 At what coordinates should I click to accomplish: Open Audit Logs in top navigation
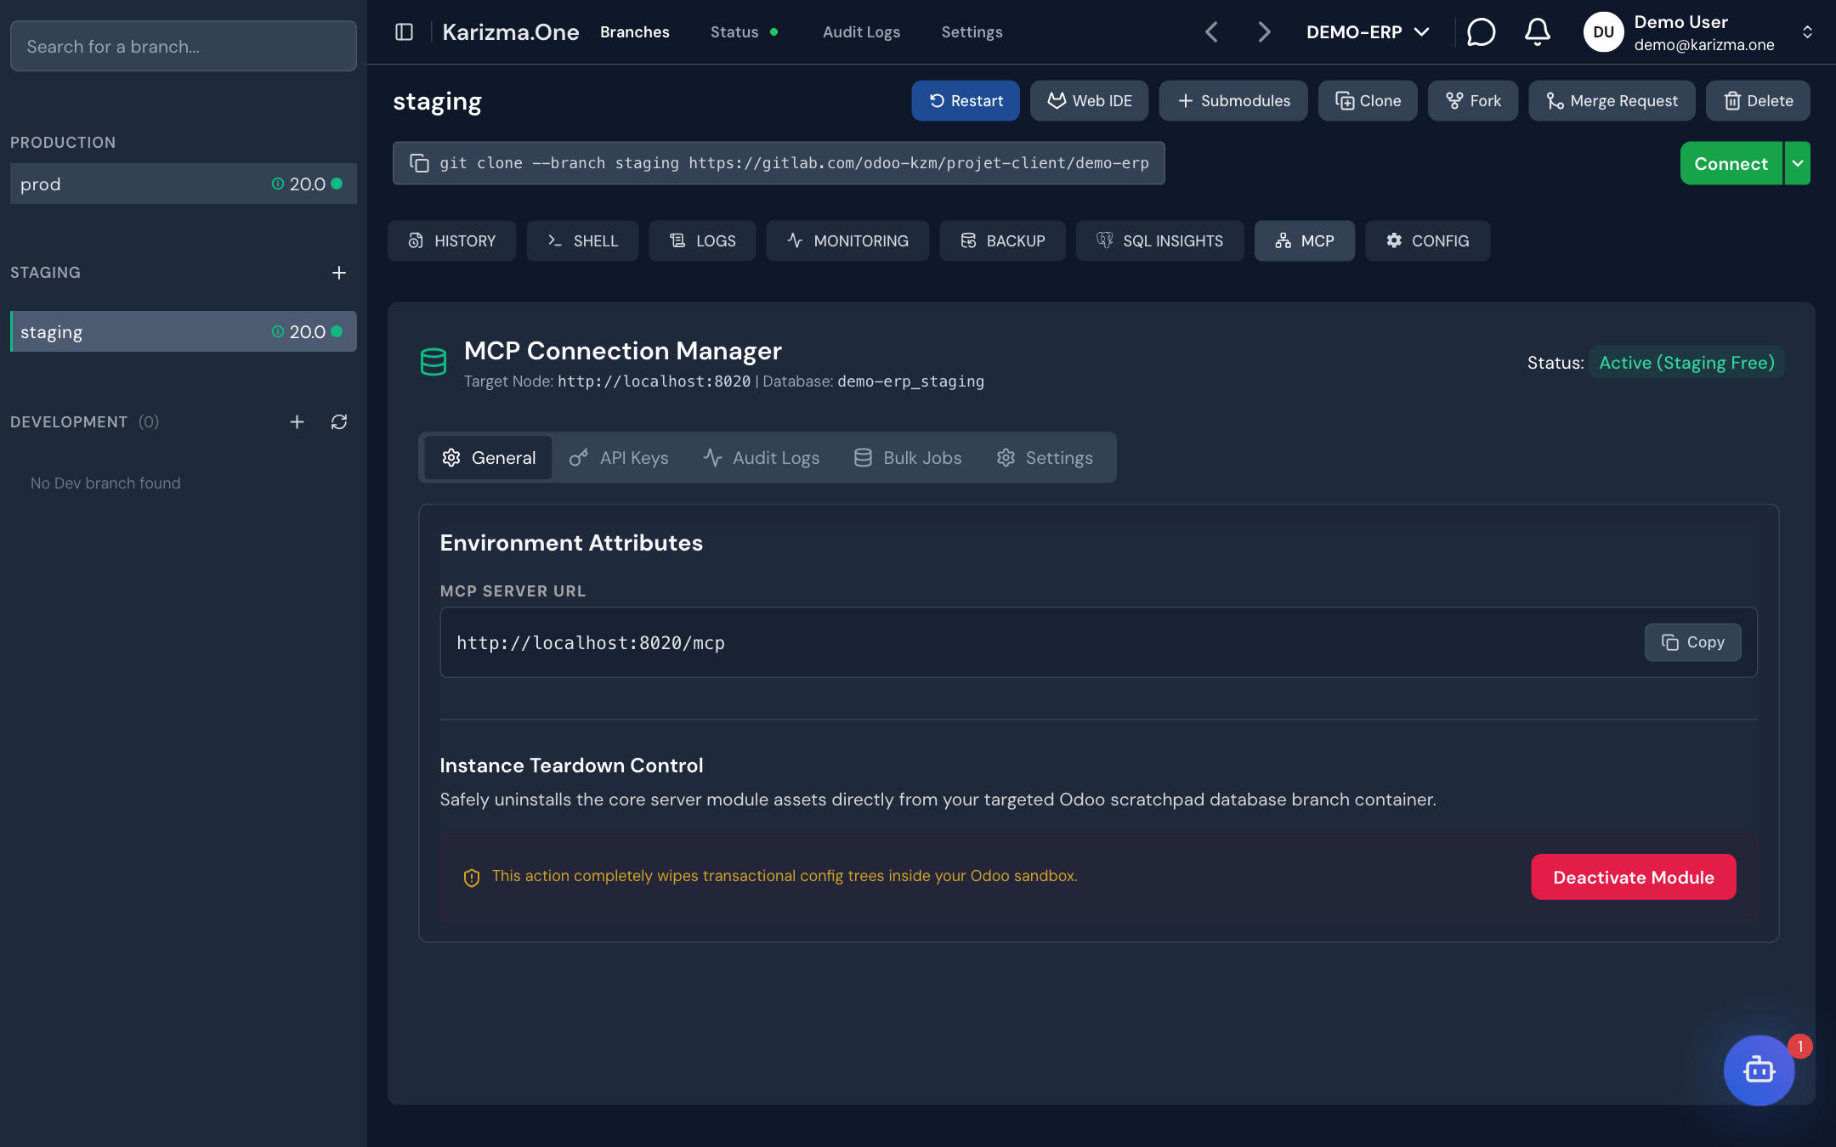tap(861, 32)
